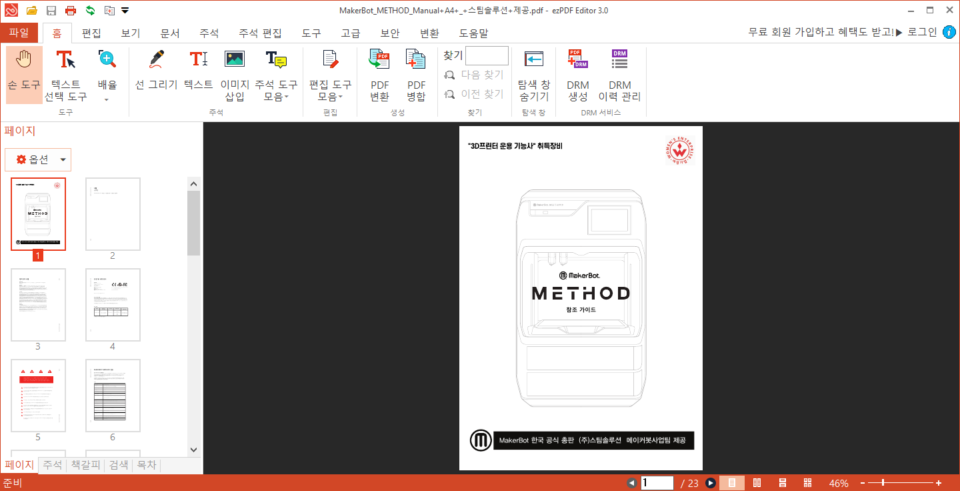Select the 선 그리기 line drawing tool
This screenshot has width=960, height=491.
[x=157, y=70]
